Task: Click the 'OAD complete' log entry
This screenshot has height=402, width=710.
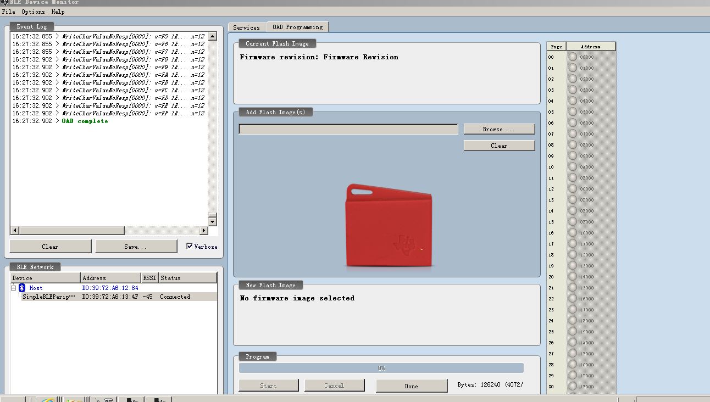Action: coord(85,121)
